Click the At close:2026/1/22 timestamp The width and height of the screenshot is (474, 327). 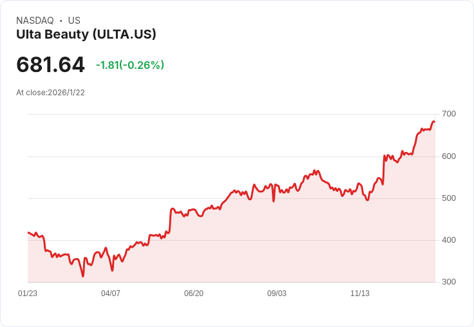click(50, 93)
